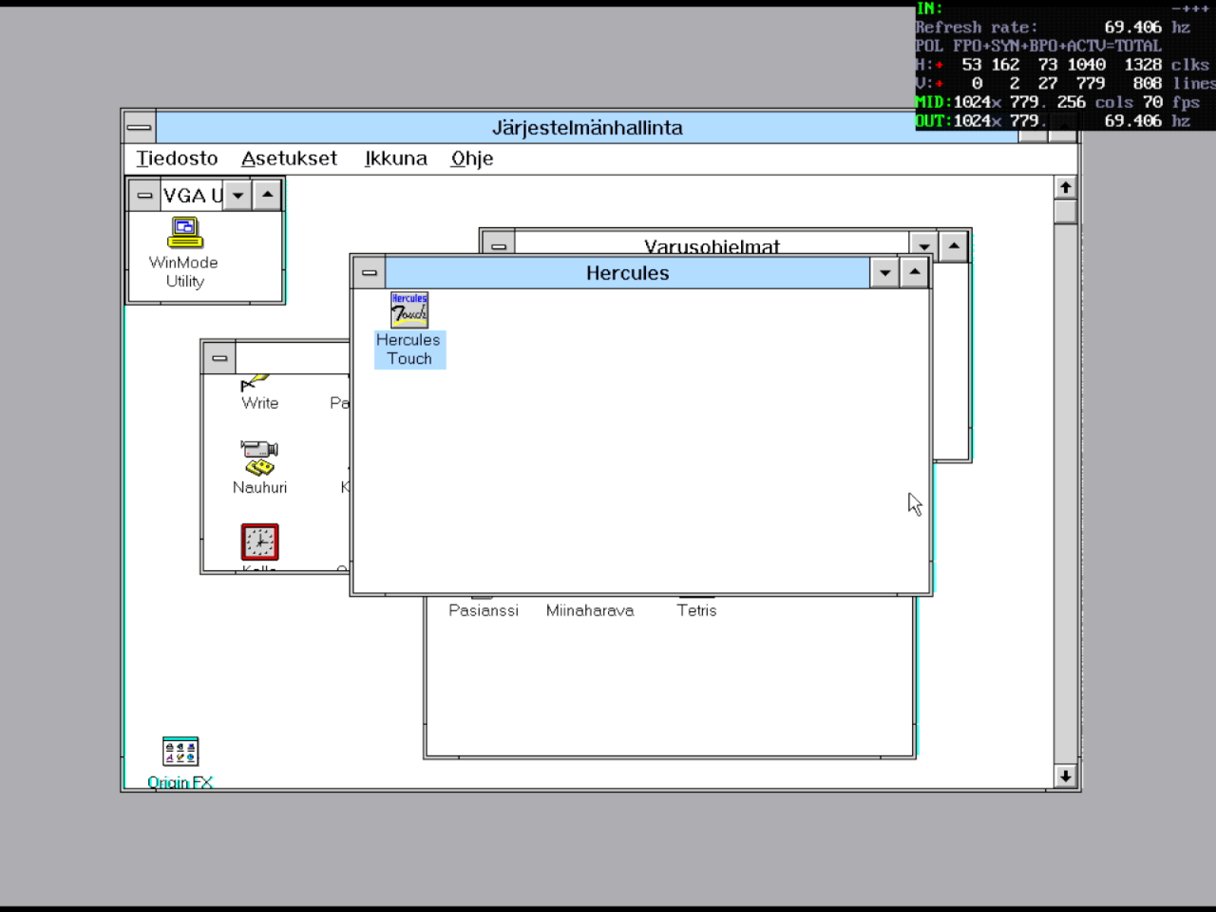
Task: Click the Pasianssi game label
Action: pos(483,610)
